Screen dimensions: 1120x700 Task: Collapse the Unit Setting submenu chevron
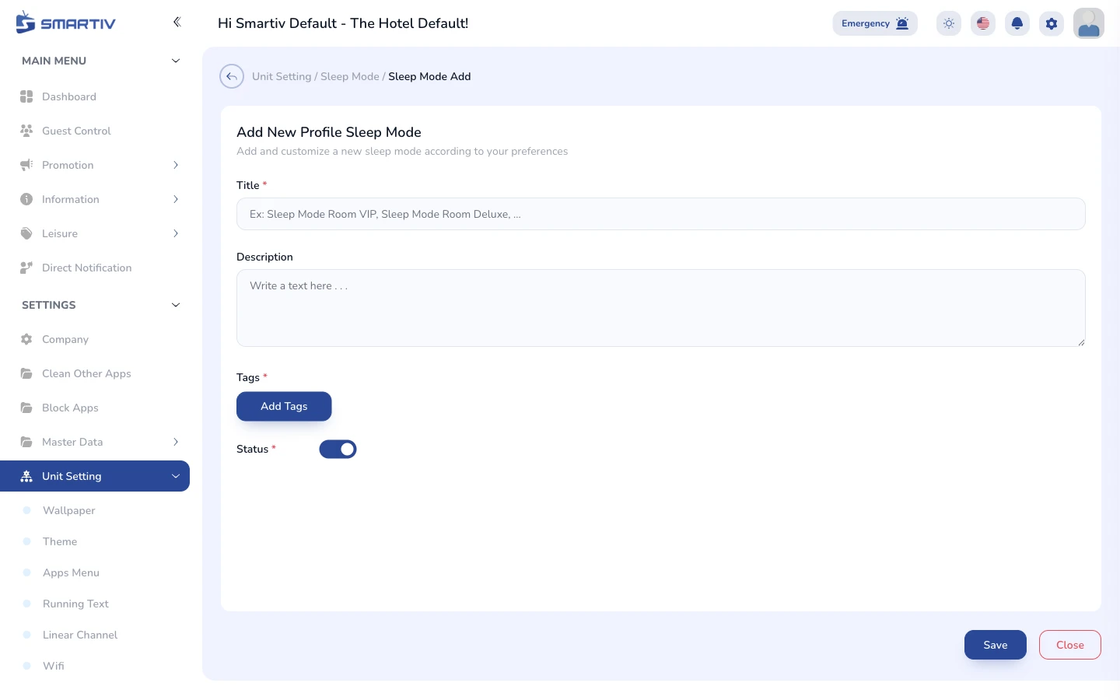tap(176, 476)
